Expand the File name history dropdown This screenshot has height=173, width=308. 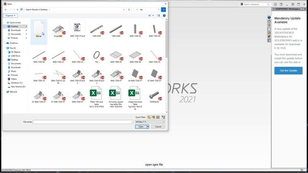[131, 122]
